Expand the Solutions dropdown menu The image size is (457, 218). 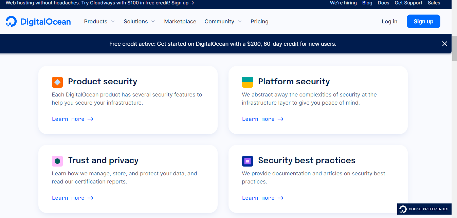(139, 21)
